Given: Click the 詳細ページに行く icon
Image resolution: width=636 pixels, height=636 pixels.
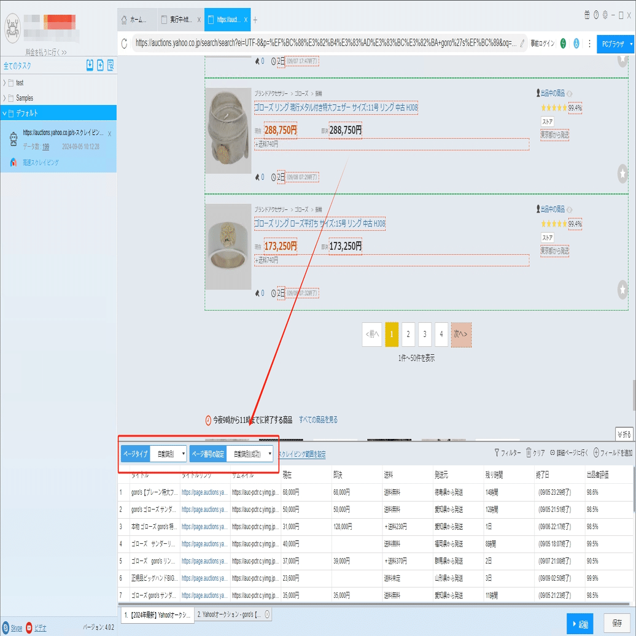Looking at the screenshot, I should click(x=553, y=452).
